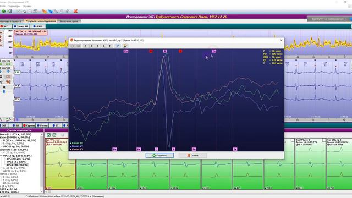
Task: Select the highlighted yellow complex thumbnail #305
Action: [x=60, y=164]
